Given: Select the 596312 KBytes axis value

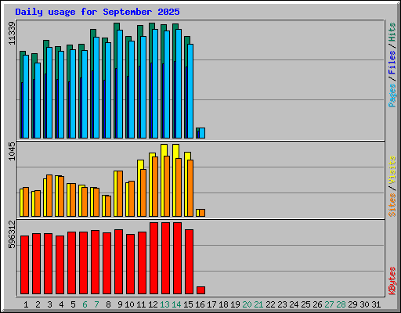Looking at the screenshot, I should [12, 234].
